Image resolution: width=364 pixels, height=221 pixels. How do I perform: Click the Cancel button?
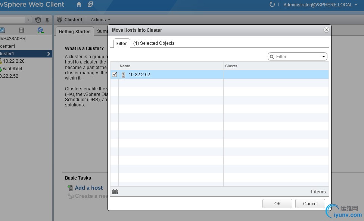(x=310, y=203)
